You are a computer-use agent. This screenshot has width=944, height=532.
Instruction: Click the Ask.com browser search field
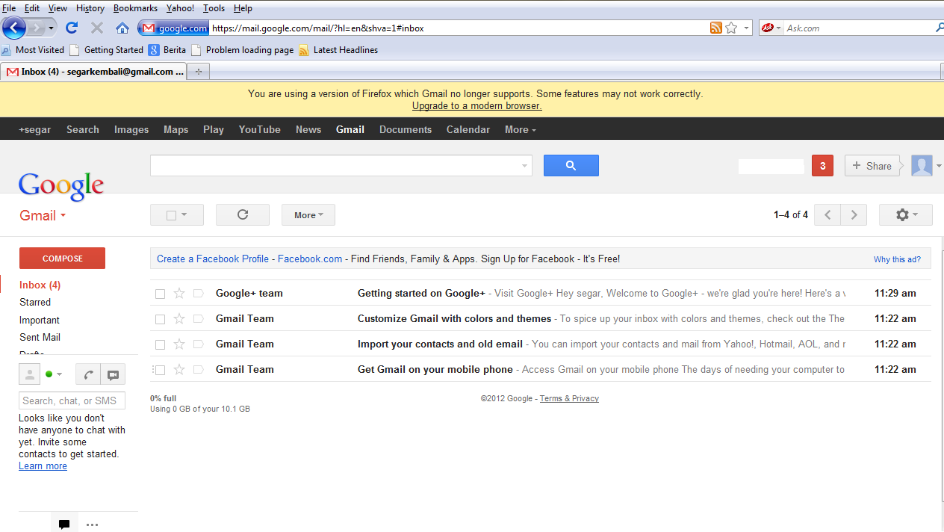[858, 28]
